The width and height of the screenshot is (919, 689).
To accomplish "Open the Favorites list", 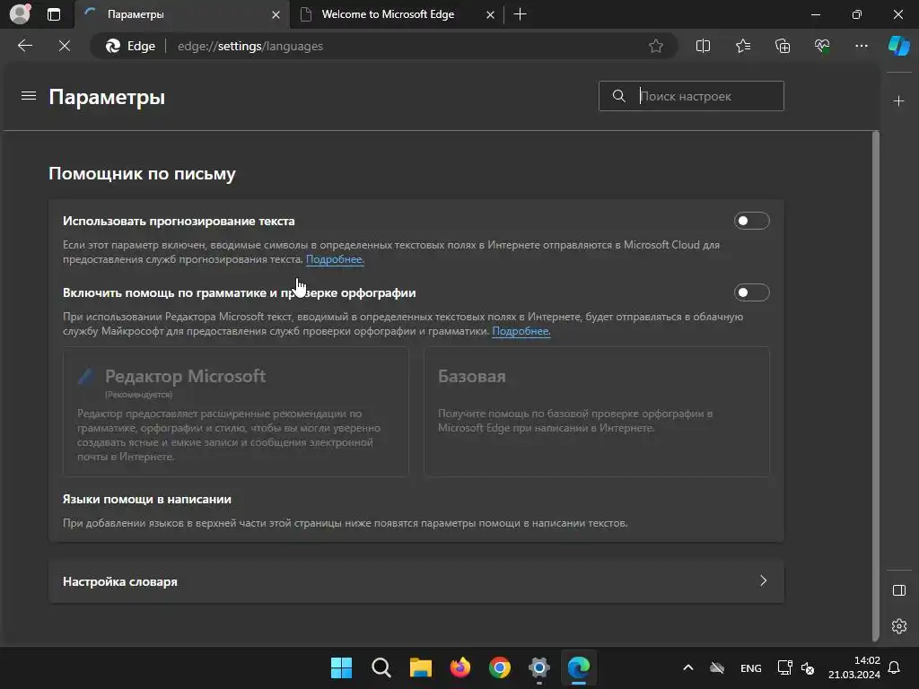I will [x=742, y=46].
